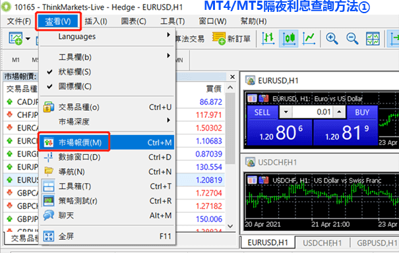Click the sell price 1.20 80 tile
This screenshot has width=399, height=253.
click(x=280, y=132)
